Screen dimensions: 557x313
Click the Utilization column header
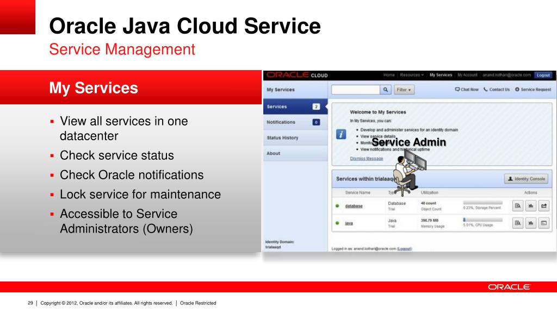tap(430, 192)
